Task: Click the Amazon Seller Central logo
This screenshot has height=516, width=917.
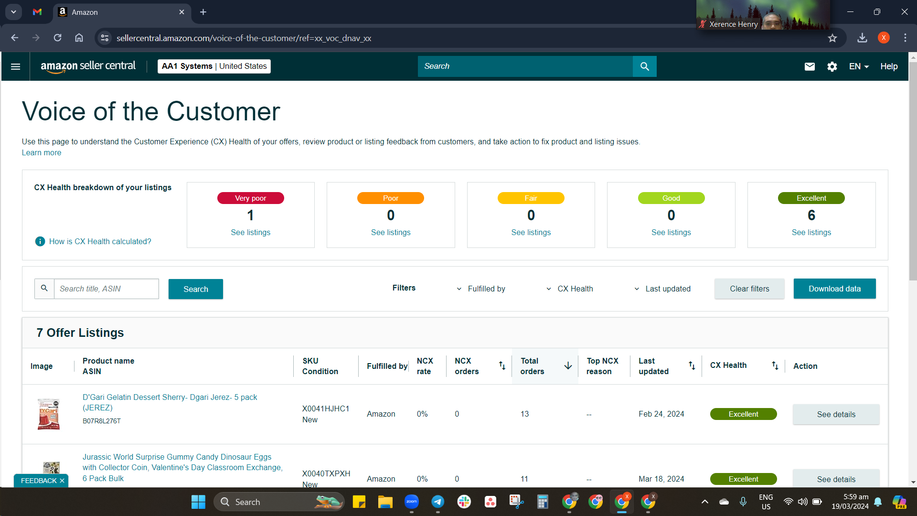Action: [88, 66]
